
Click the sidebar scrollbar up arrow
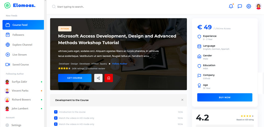click(x=45, y=1)
